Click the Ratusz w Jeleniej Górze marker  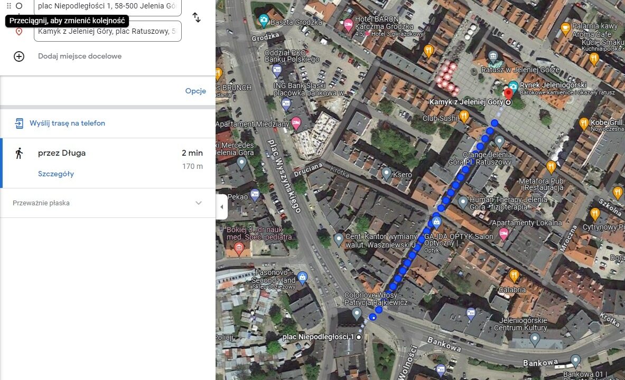tap(493, 56)
